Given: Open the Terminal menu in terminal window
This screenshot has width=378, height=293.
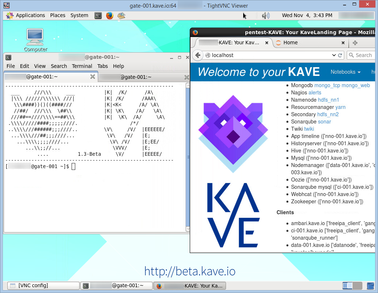Looking at the screenshot, I should tap(82, 66).
